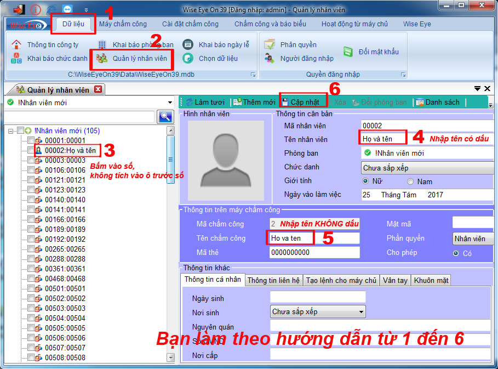
Task: Open the tab list dropdown arrow
Action: pyautogui.click(x=477, y=89)
